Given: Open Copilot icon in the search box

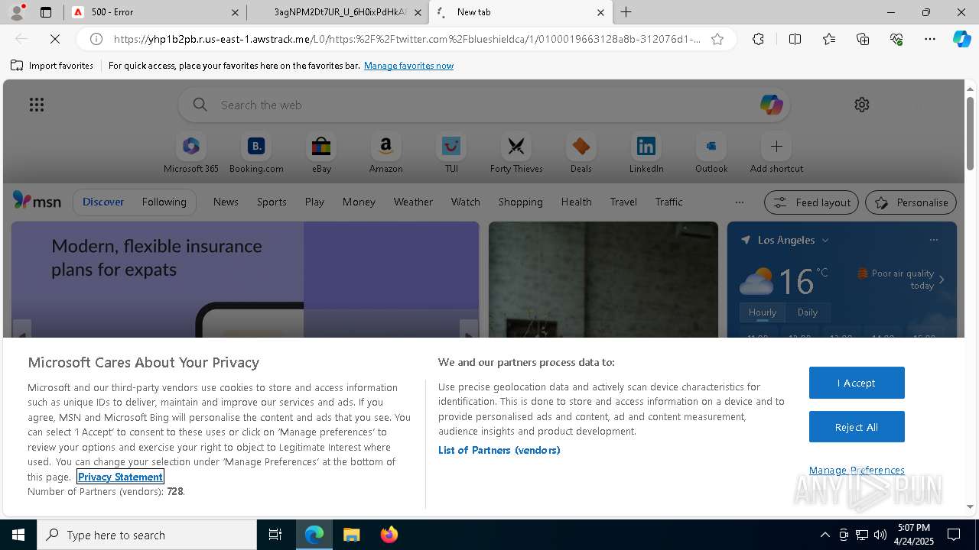Looking at the screenshot, I should point(771,105).
